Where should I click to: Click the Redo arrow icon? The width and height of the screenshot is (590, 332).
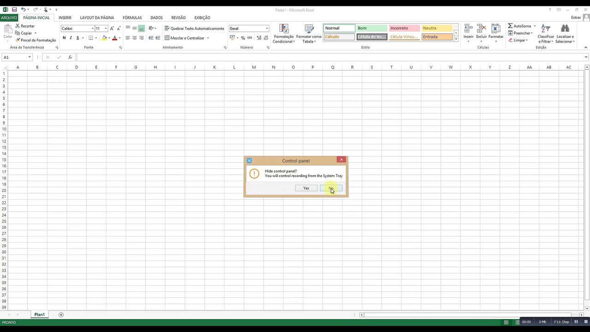click(x=35, y=10)
